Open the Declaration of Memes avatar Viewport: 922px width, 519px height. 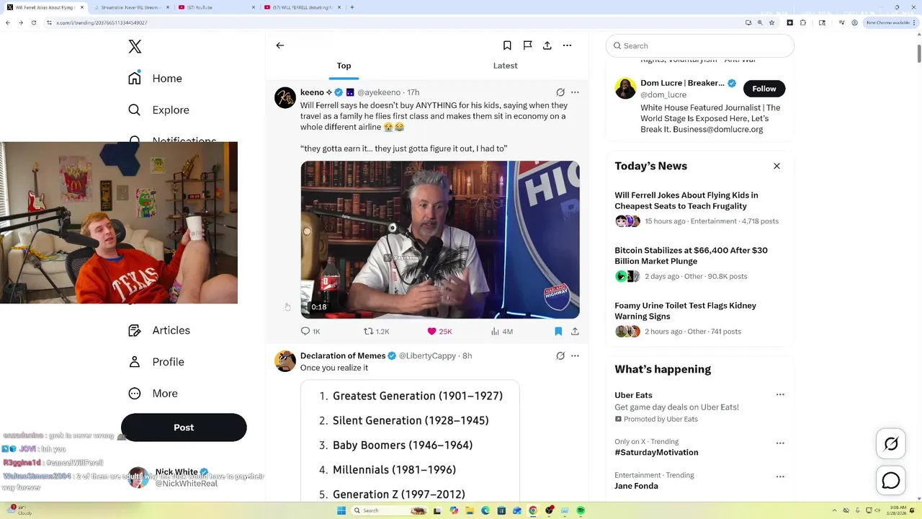[x=285, y=361]
